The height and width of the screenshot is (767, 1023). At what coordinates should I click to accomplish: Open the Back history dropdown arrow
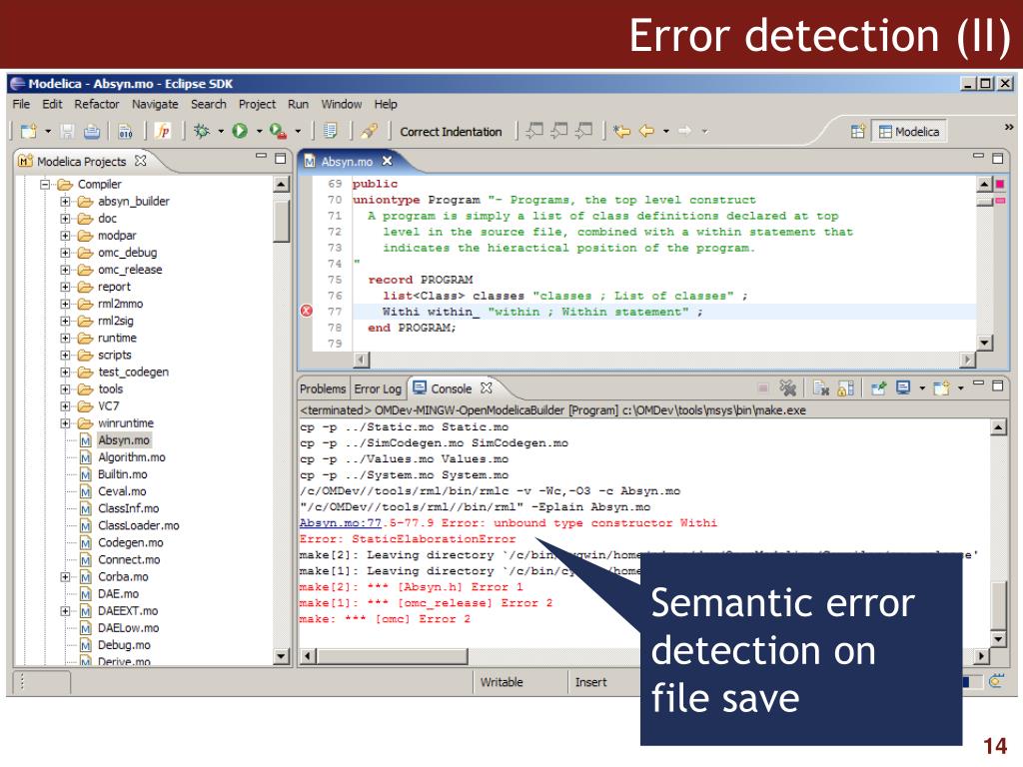[666, 131]
